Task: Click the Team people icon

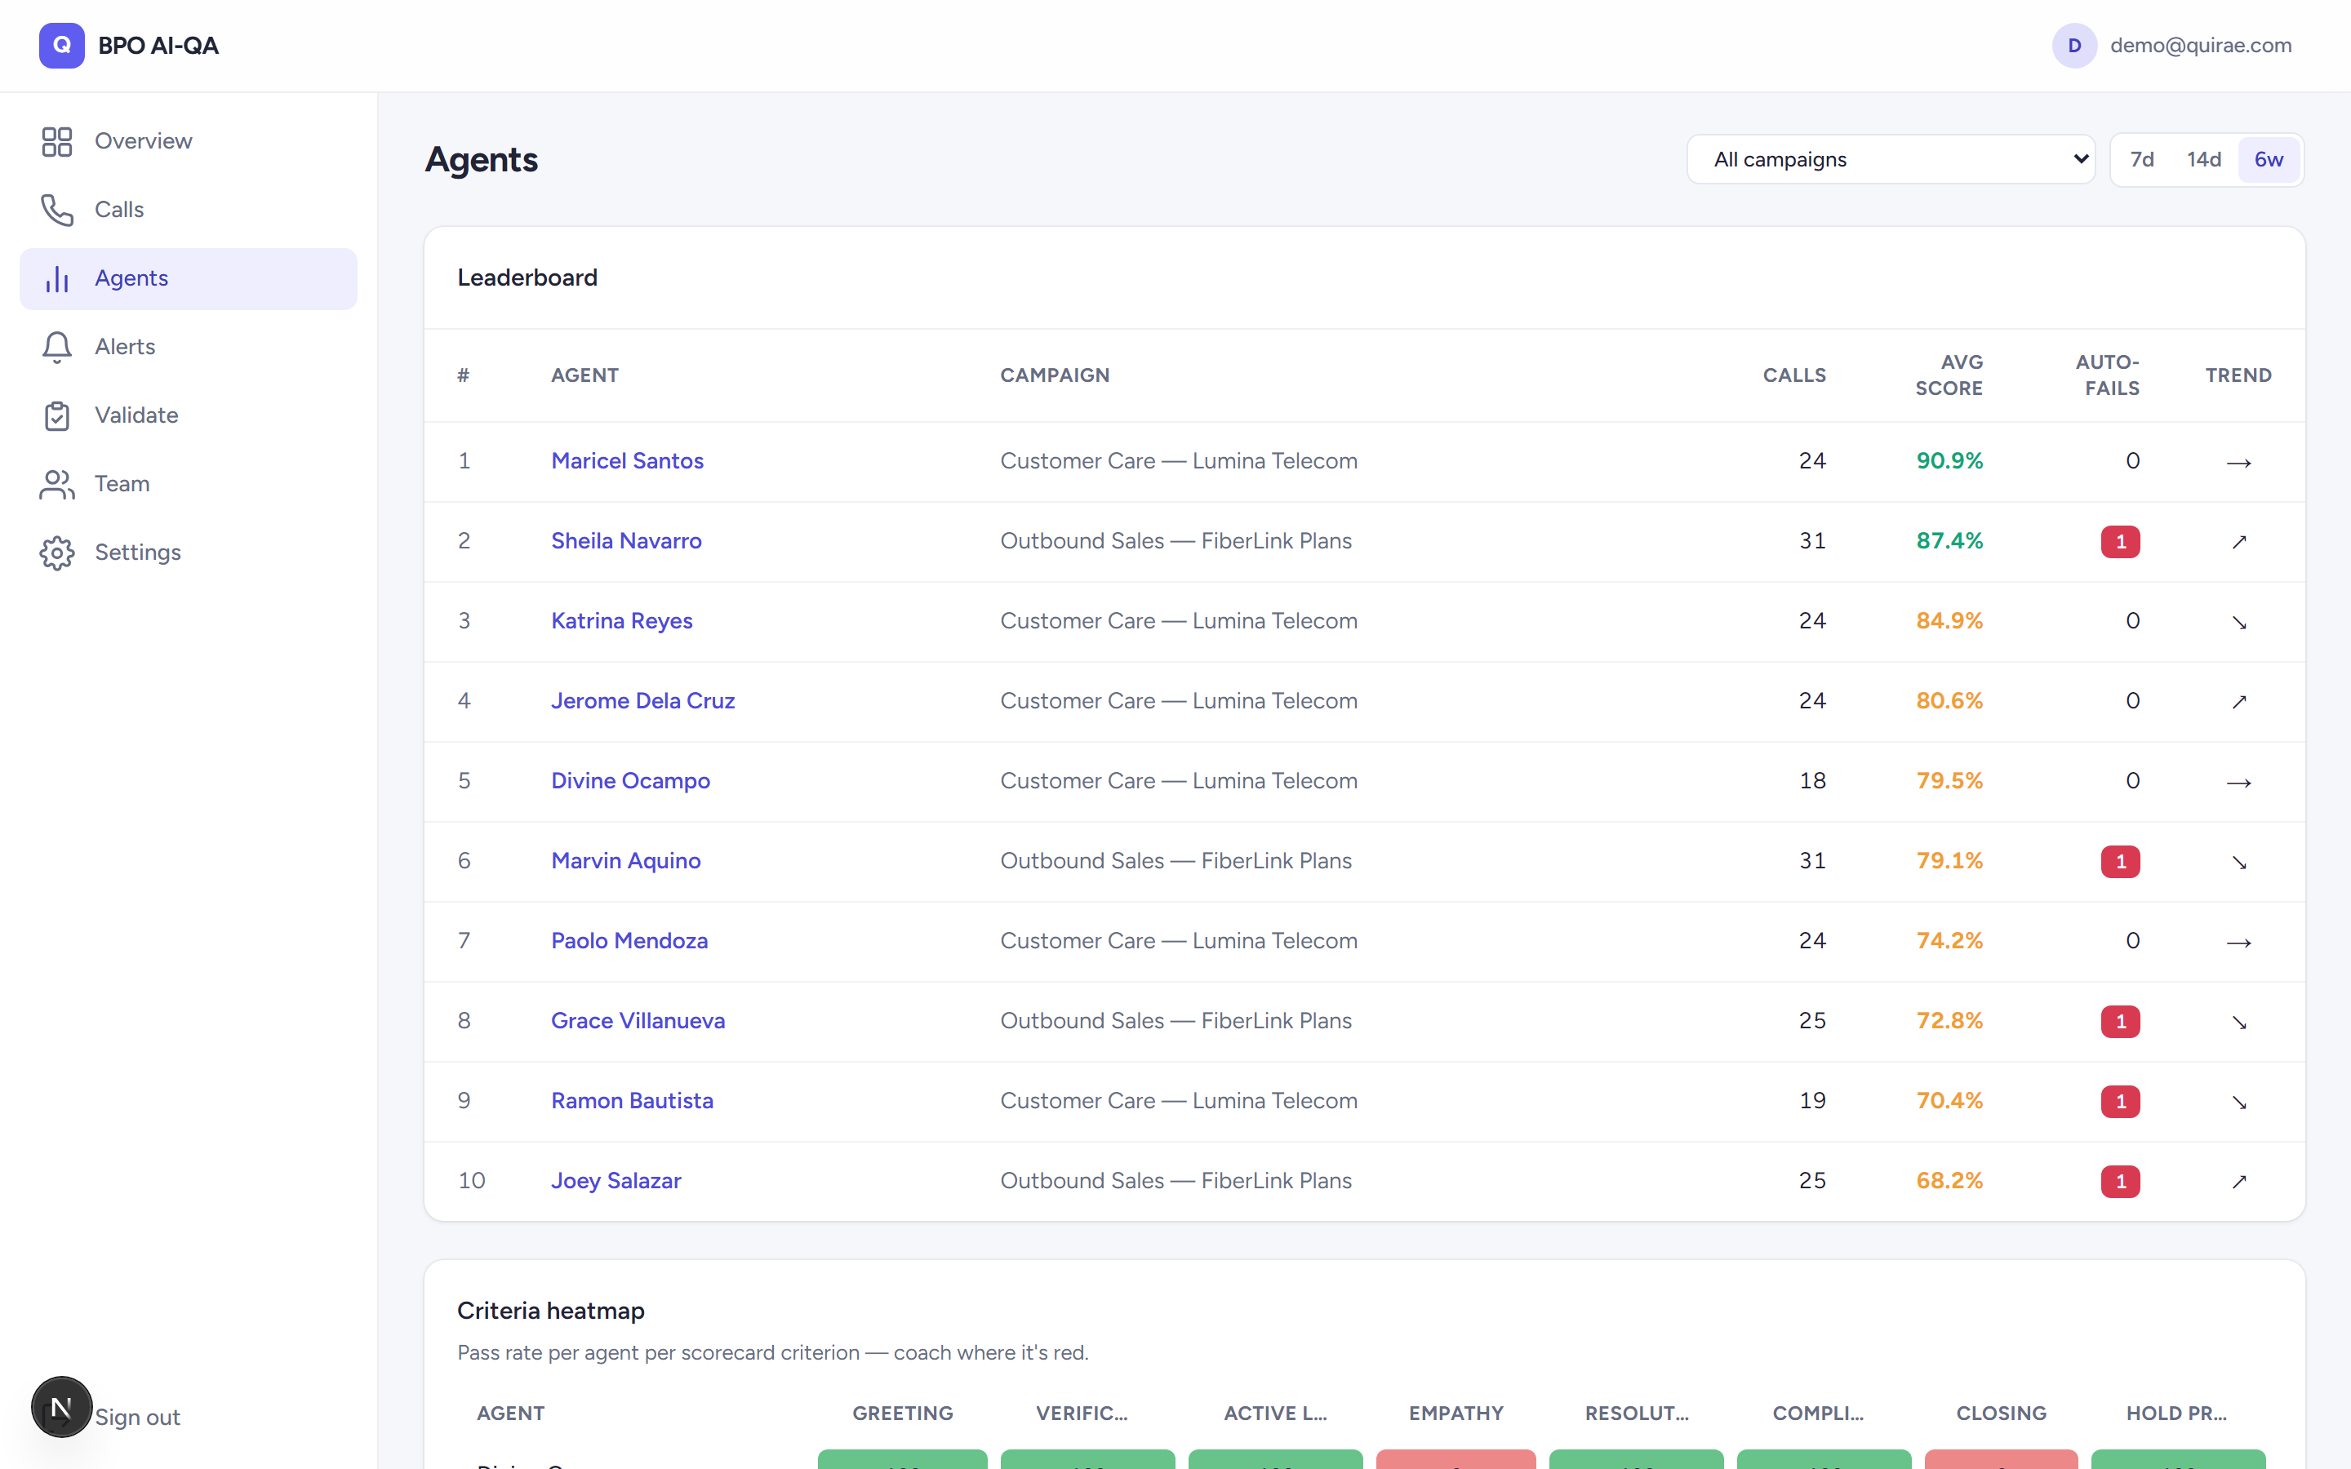Action: (57, 484)
